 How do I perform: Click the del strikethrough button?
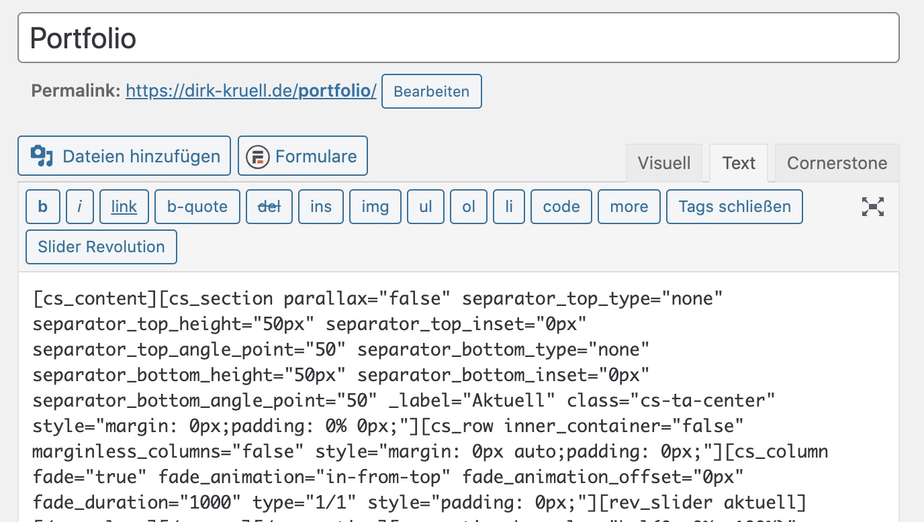pos(269,207)
